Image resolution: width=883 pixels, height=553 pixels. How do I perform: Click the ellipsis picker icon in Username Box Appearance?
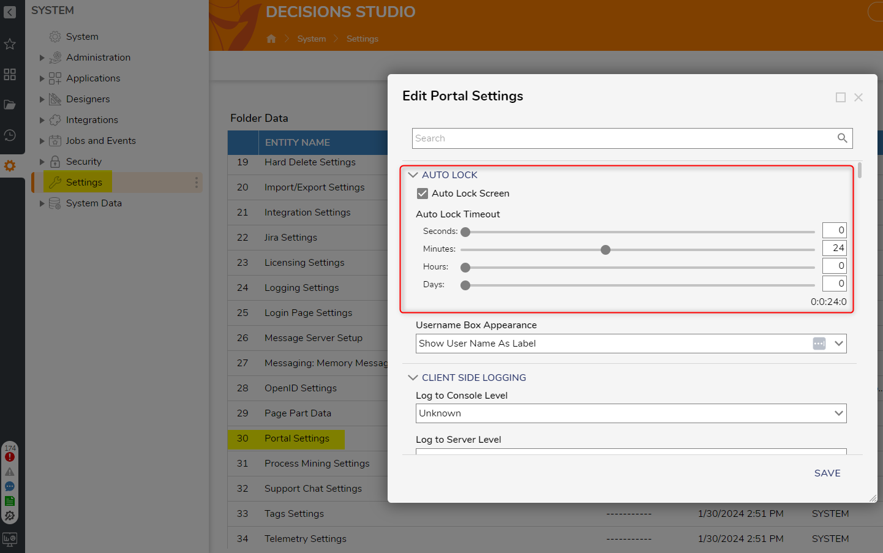[819, 344]
